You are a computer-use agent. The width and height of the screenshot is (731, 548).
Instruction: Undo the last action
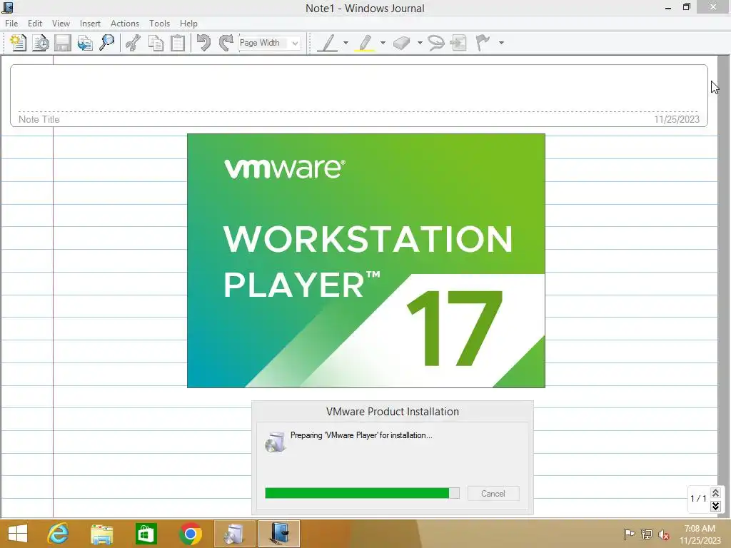[203, 43]
